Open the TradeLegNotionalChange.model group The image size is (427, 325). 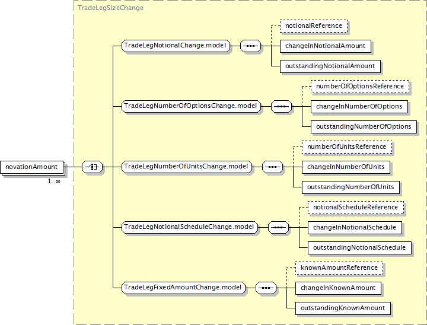click(x=177, y=46)
